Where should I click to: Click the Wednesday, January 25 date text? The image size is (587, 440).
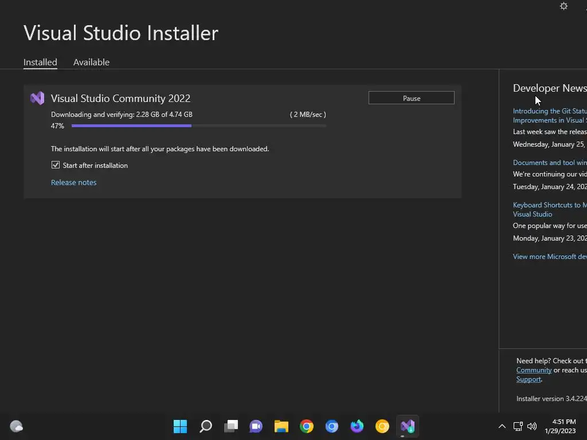[550, 144]
